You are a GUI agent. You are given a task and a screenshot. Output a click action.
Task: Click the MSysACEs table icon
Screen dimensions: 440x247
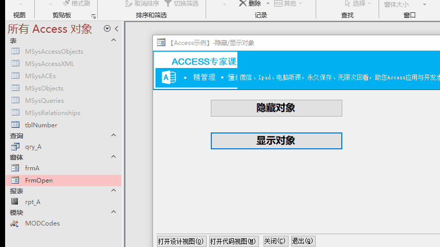coord(15,76)
